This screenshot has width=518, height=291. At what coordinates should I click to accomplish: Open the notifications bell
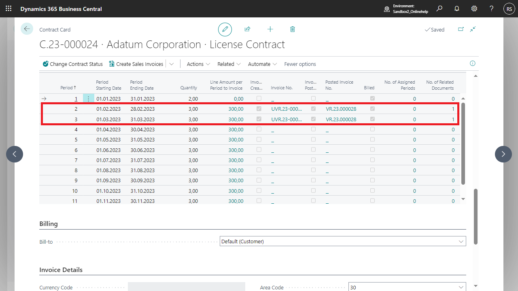point(457,8)
